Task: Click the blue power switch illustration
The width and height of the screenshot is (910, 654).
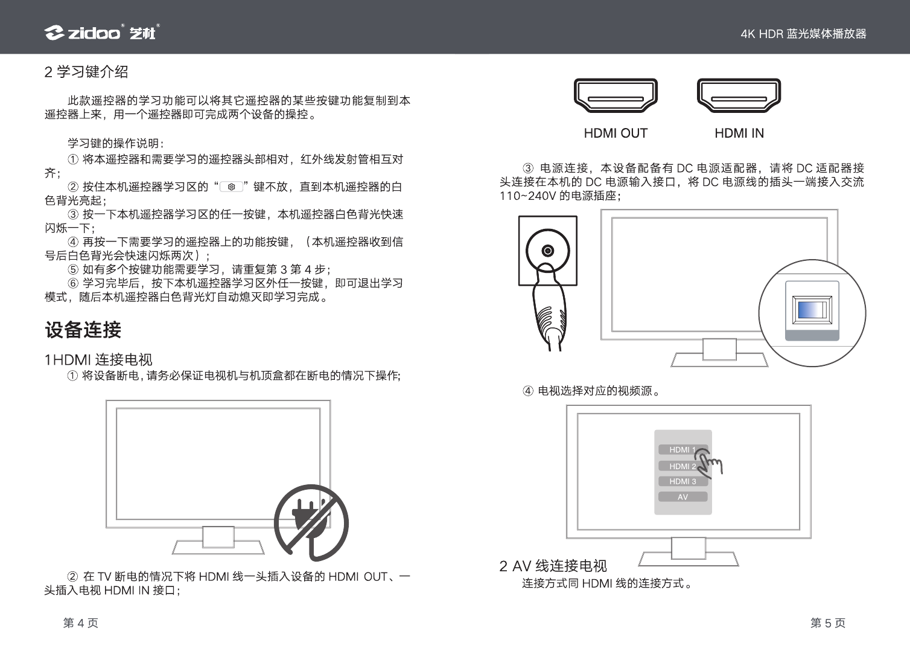Action: (x=812, y=310)
